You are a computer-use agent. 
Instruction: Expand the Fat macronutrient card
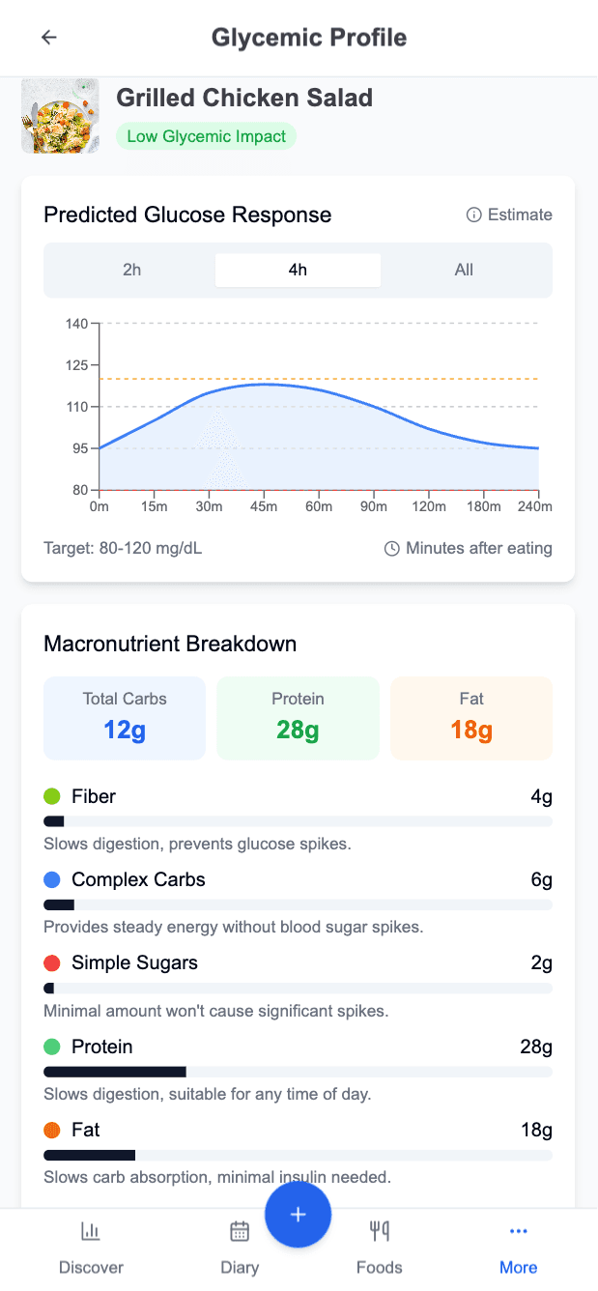pyautogui.click(x=470, y=718)
